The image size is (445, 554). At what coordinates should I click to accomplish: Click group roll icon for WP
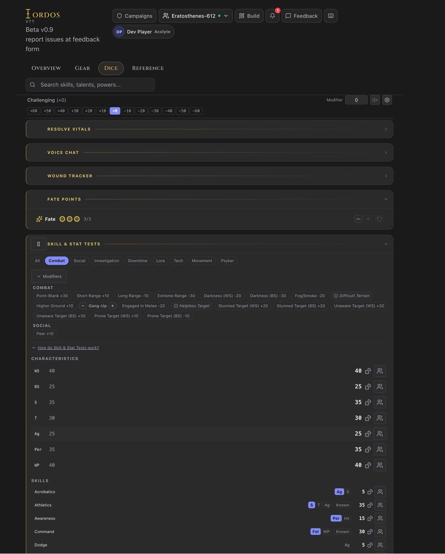click(x=380, y=465)
